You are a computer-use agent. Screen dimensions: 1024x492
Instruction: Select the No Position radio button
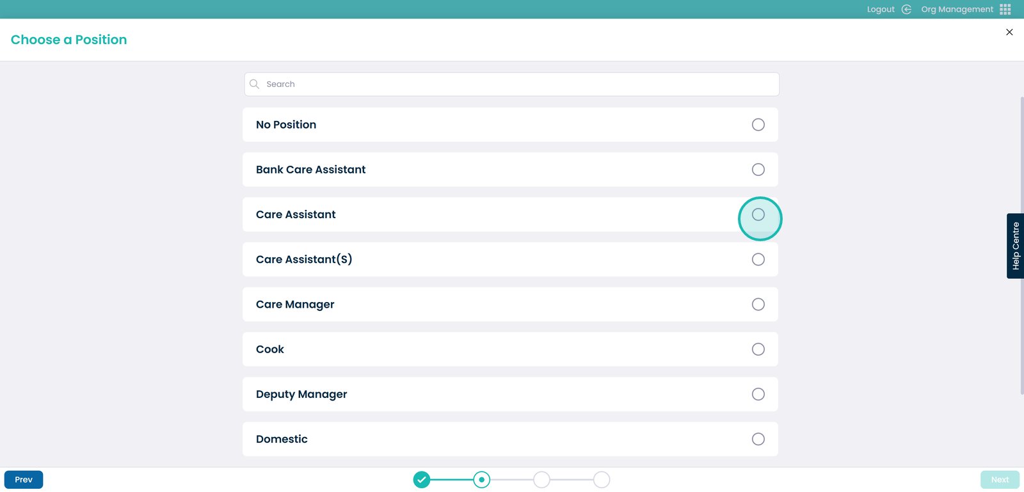pyautogui.click(x=758, y=125)
